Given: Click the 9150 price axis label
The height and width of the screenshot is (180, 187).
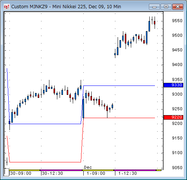Looking at the screenshot, I should tap(177, 138).
